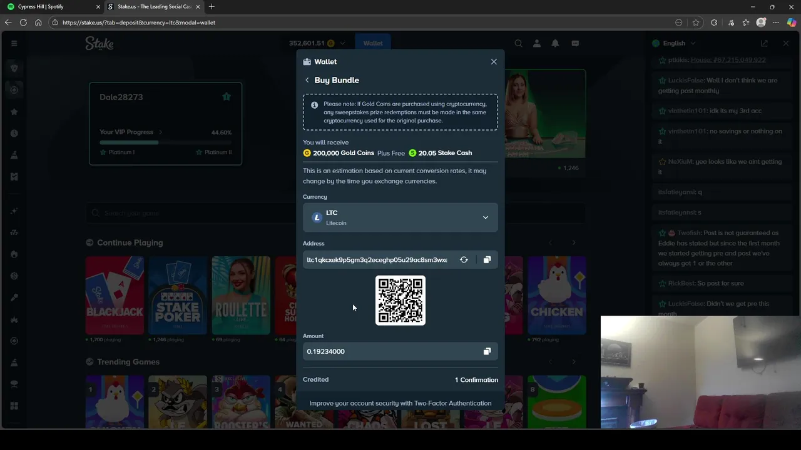Image resolution: width=801 pixels, height=450 pixels.
Task: Select the Amount field value
Action: 326,351
